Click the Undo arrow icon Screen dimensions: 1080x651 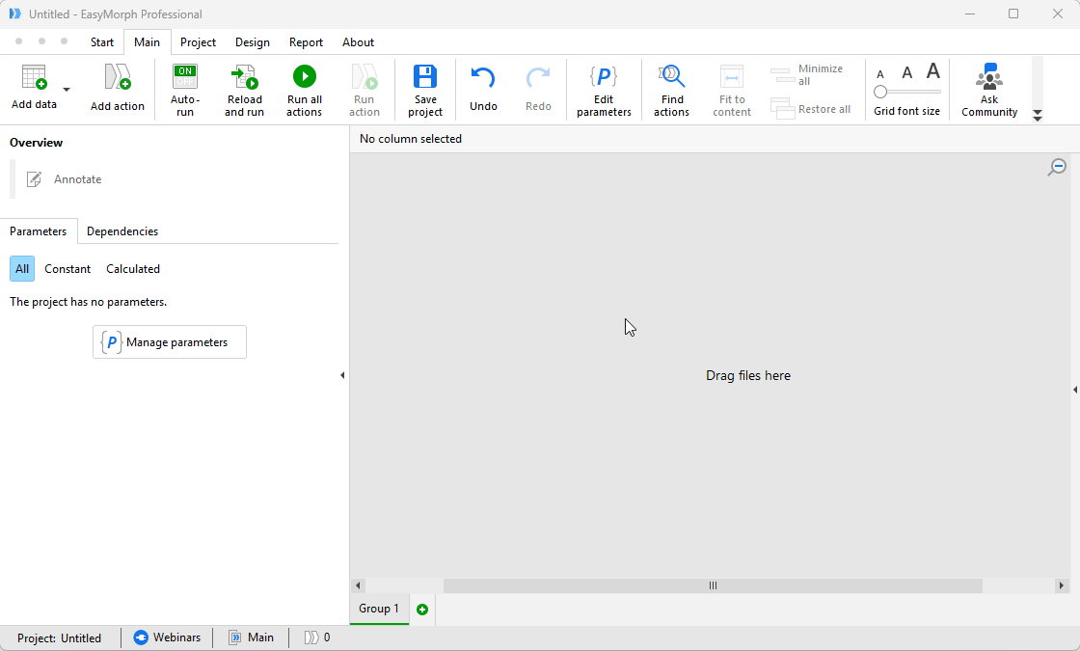[x=483, y=79]
